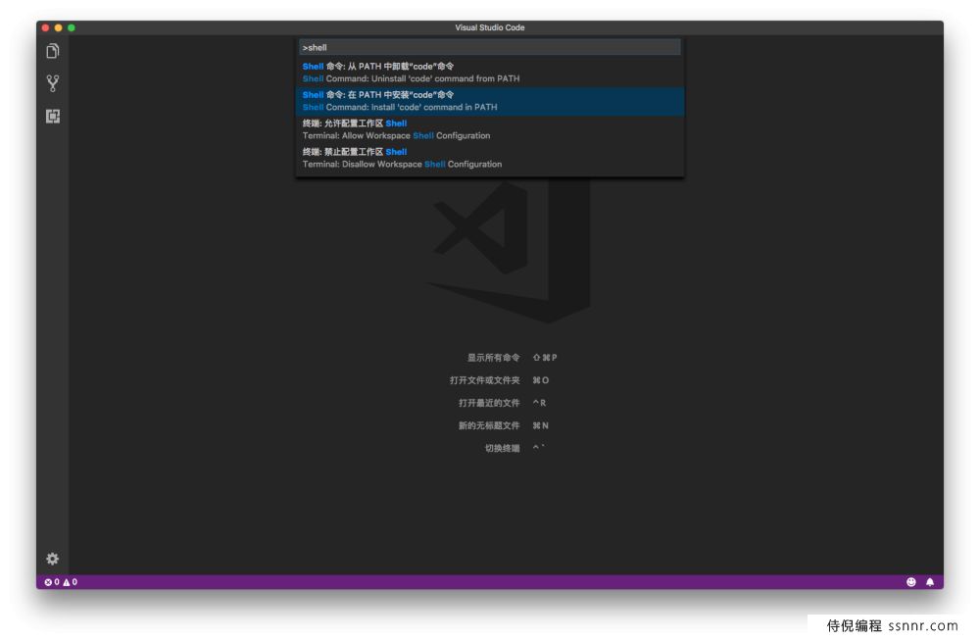The image size is (980, 641).
Task: Open the Extensions icon in activity bar
Action: tap(53, 117)
